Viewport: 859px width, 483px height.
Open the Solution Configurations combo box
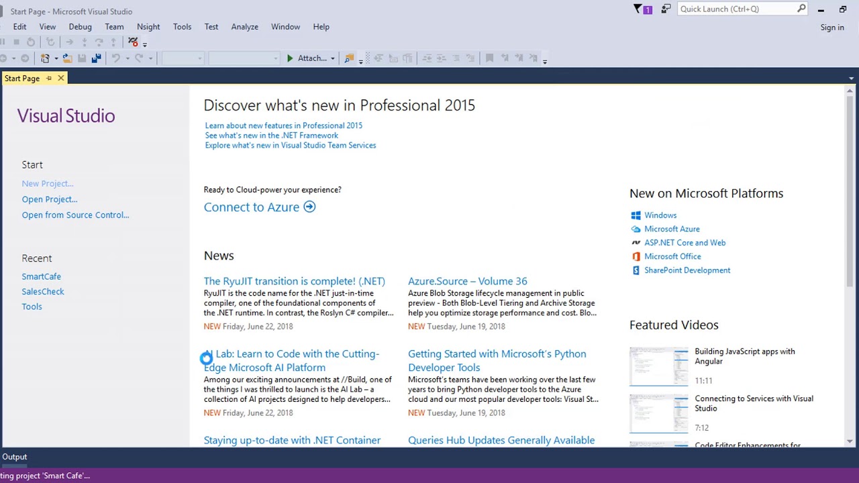(x=183, y=58)
